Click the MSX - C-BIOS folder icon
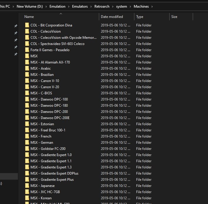This screenshot has height=204, width=208. click(27, 93)
